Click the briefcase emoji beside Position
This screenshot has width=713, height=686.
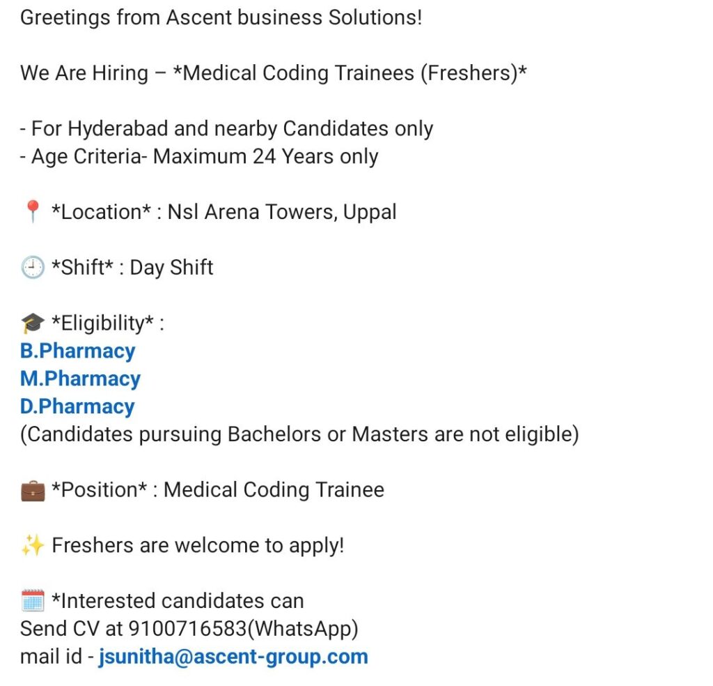tap(32, 490)
